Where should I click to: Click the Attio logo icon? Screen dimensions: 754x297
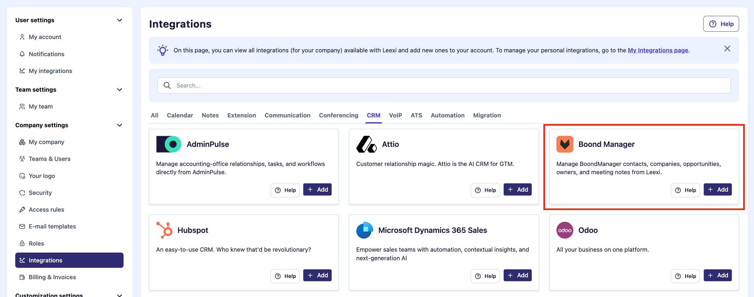pos(367,144)
